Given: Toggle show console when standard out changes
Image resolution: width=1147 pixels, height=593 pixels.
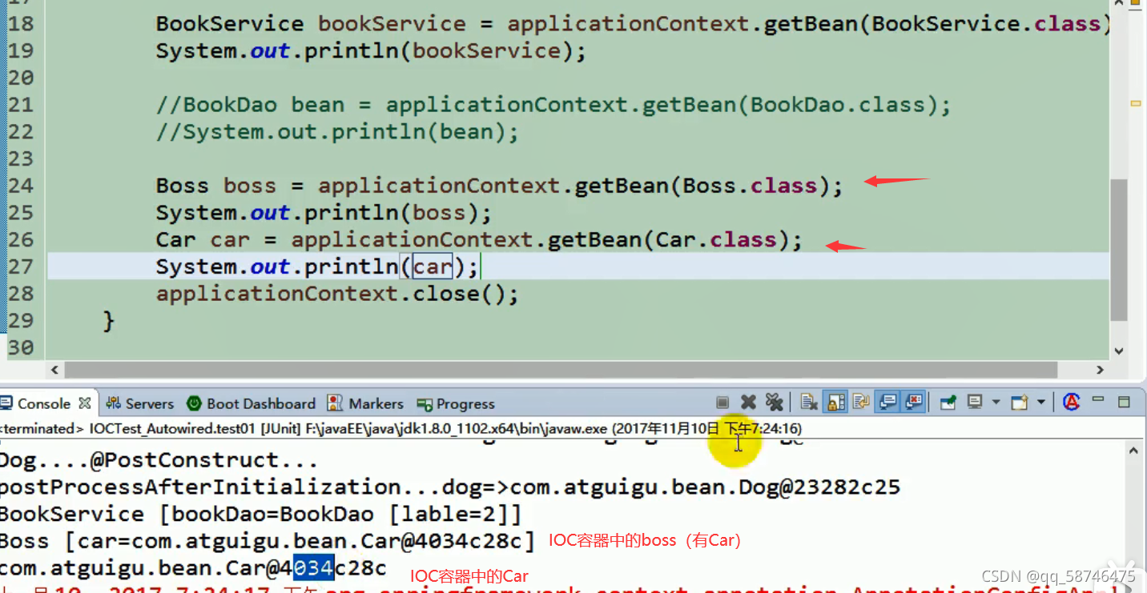Looking at the screenshot, I should point(887,403).
